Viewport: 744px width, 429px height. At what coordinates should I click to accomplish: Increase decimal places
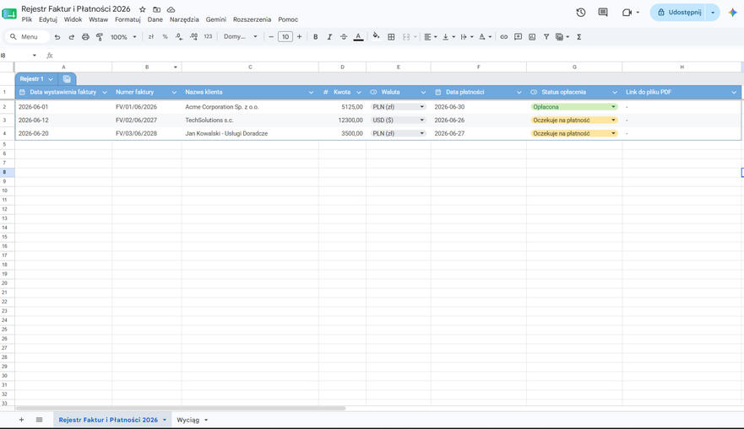pos(193,37)
